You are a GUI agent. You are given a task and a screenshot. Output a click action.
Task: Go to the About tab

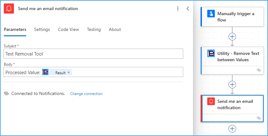pyautogui.click(x=115, y=29)
